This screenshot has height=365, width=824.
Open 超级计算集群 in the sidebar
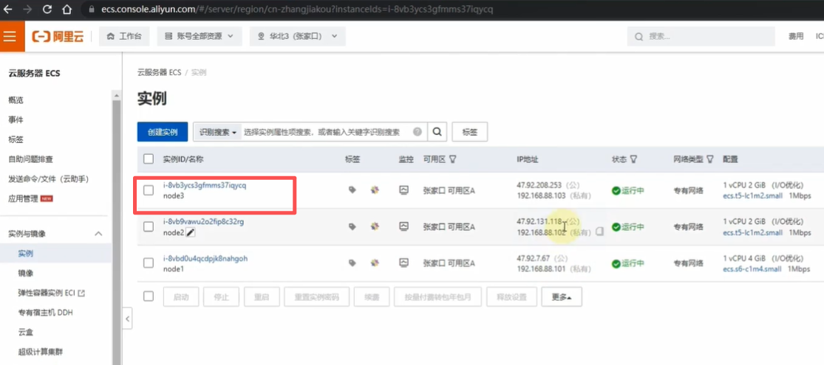pos(41,352)
